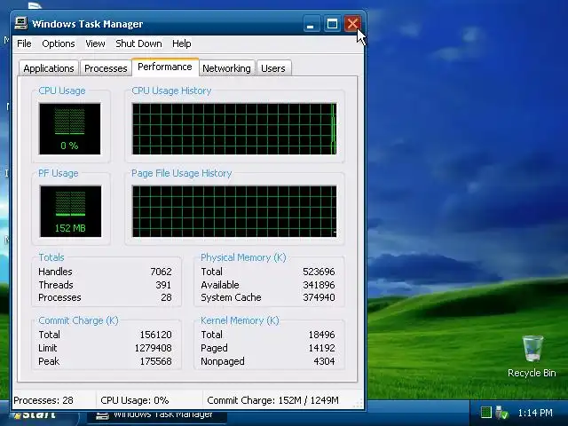Image resolution: width=568 pixels, height=426 pixels.
Task: Open the View menu
Action: pyautogui.click(x=95, y=43)
